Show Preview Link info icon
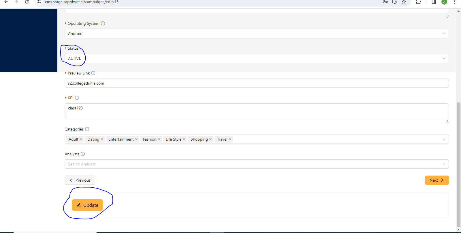The height and width of the screenshot is (233, 461). pos(93,73)
